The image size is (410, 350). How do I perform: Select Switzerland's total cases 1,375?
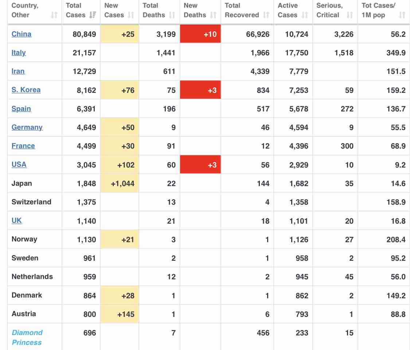tap(86, 202)
